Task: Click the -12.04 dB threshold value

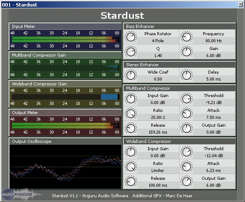Action: (x=214, y=156)
